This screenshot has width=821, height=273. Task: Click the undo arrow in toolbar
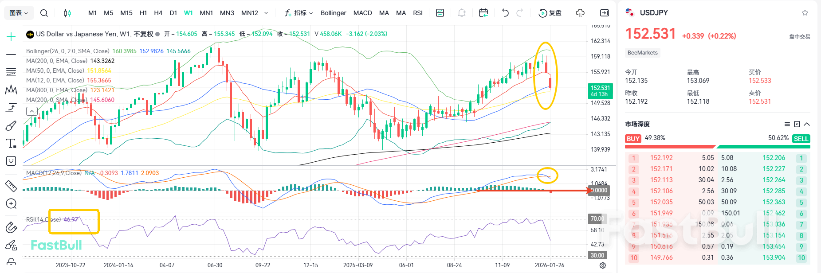click(x=505, y=13)
